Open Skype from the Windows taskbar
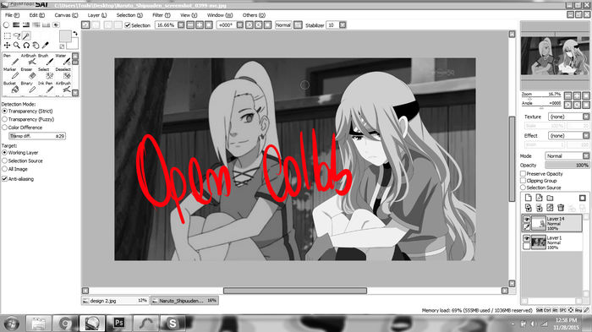Viewport: 592px width, 332px height. click(173, 324)
